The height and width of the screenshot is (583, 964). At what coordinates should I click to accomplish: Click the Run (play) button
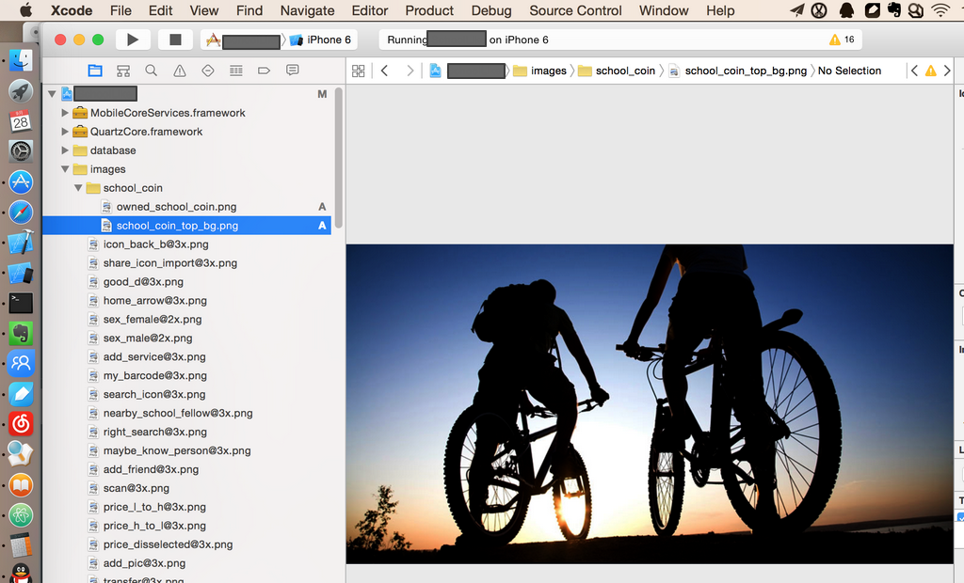[133, 39]
